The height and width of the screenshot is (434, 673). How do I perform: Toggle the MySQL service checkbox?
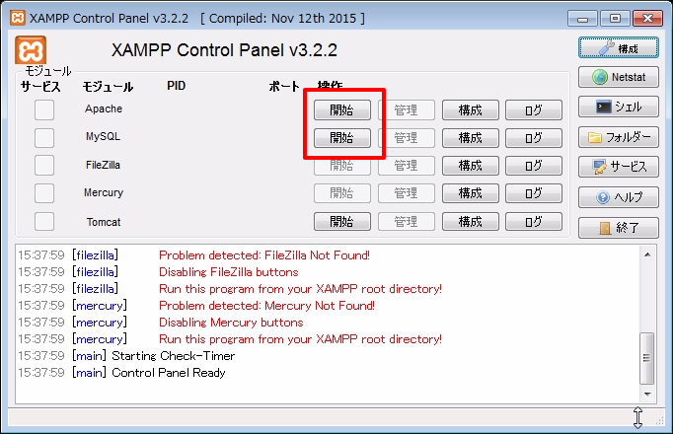[x=44, y=138]
